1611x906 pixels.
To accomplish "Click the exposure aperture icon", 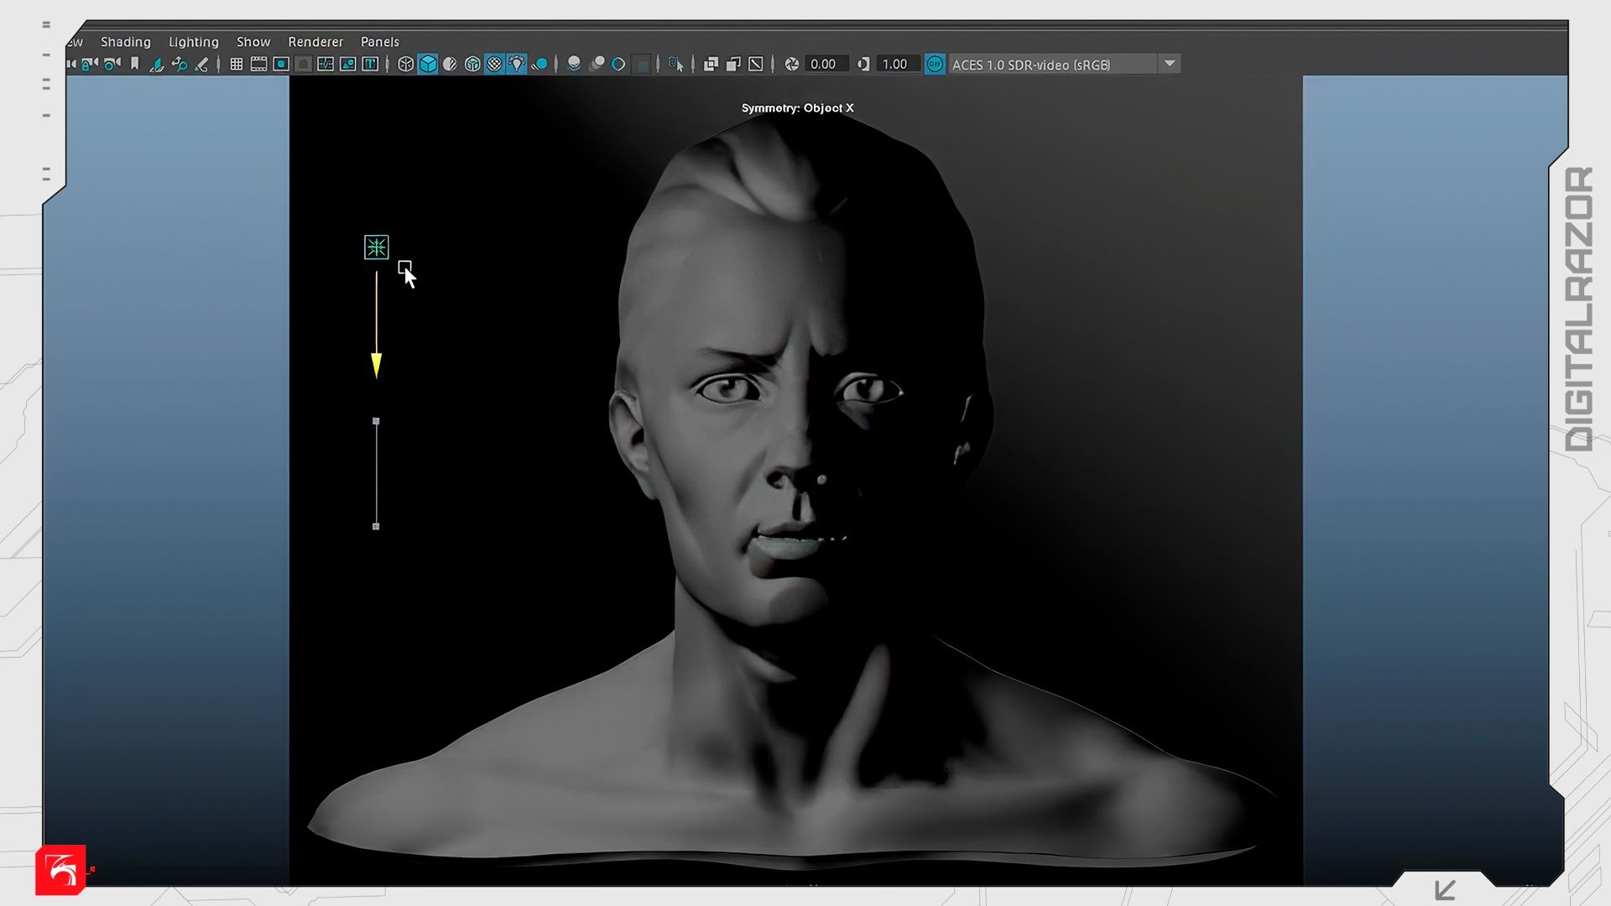I will click(x=791, y=64).
